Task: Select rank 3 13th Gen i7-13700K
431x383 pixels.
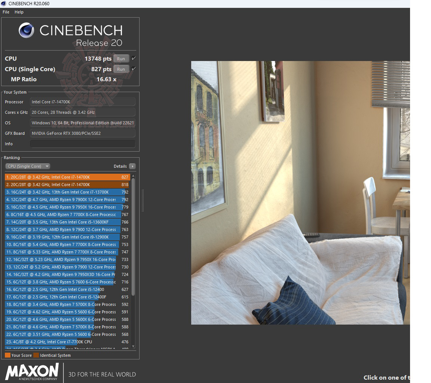Action: (x=67, y=192)
